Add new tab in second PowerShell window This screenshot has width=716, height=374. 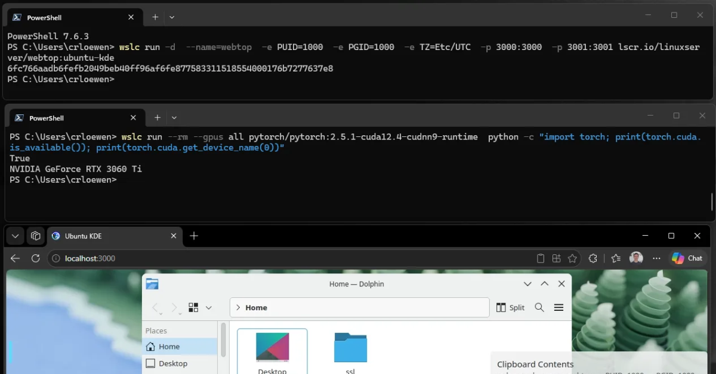tap(158, 118)
